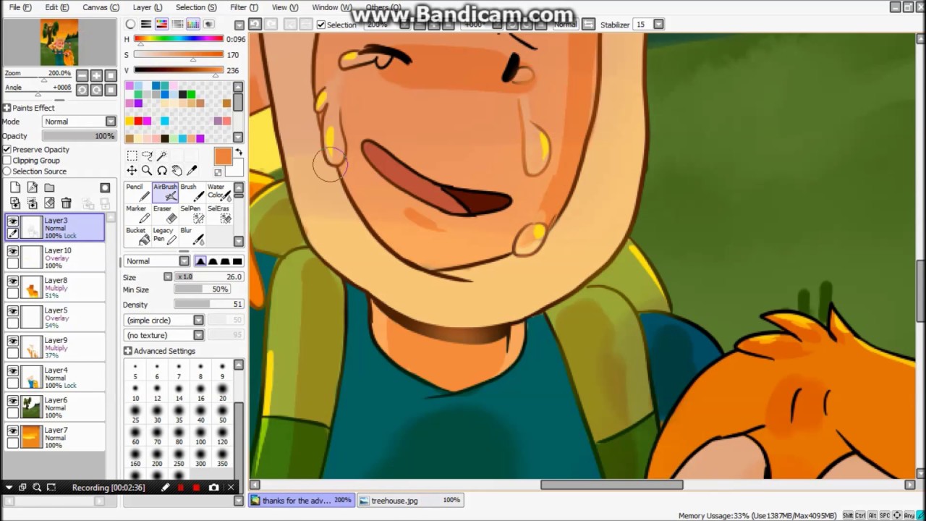The image size is (926, 521).
Task: Select the SelEras tool
Action: [218, 214]
